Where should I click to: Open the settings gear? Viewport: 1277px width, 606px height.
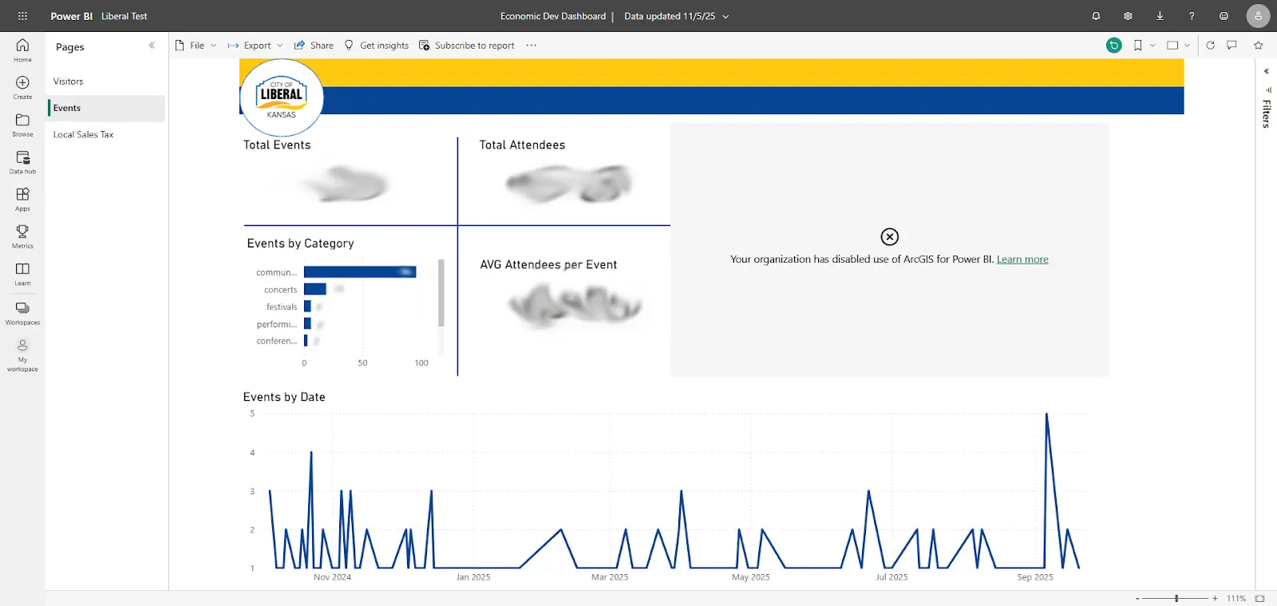point(1128,16)
